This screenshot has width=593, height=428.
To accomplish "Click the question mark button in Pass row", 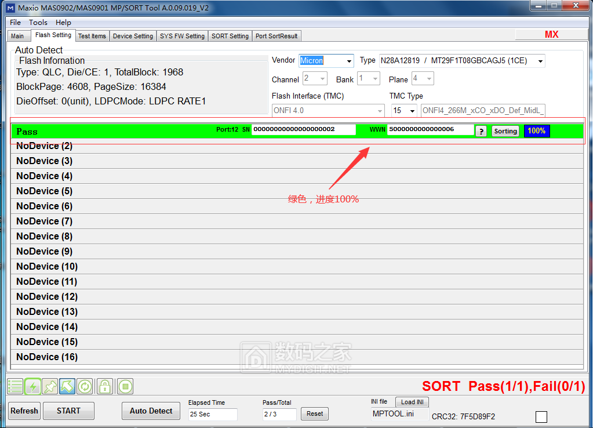I will pyautogui.click(x=481, y=131).
